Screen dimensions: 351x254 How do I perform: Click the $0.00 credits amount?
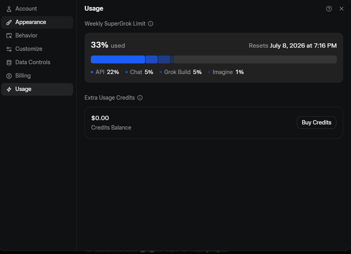100,118
